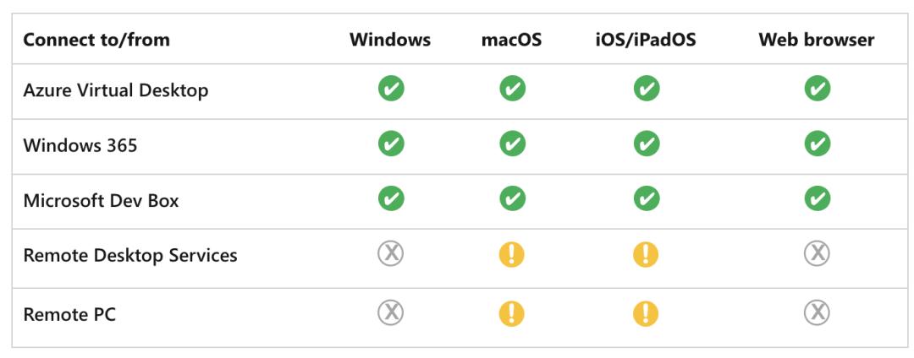Click green check for Azure Virtual Desktop on macOS
This screenshot has width=914, height=358.
[x=512, y=89]
